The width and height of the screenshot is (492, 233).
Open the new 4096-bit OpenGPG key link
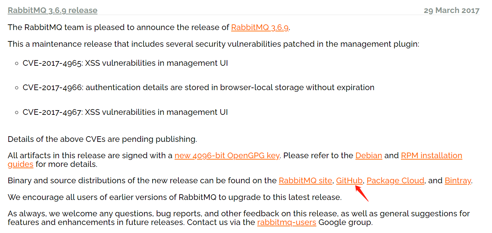(227, 156)
